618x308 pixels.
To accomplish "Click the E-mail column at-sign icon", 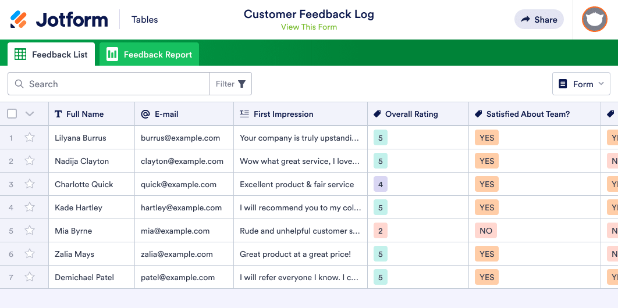I will coord(145,114).
